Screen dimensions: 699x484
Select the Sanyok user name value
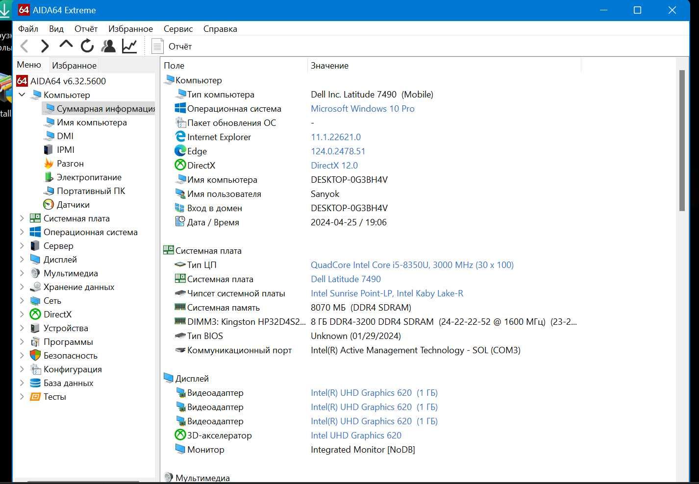(x=325, y=194)
